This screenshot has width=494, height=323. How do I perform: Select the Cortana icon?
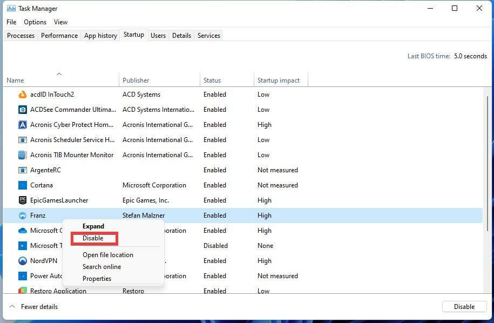pyautogui.click(x=23, y=185)
